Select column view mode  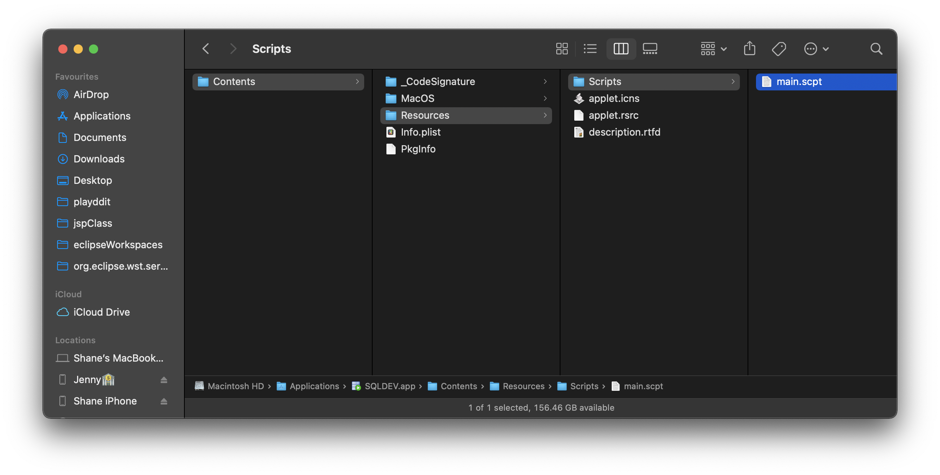pyautogui.click(x=621, y=49)
